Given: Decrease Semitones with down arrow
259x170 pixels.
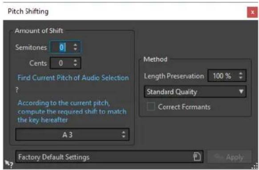Looking at the screenshot, I should [x=75, y=50].
